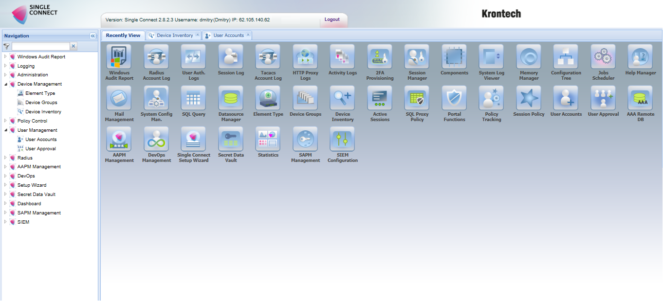Open the Secret Data Vault grid icon

231,139
